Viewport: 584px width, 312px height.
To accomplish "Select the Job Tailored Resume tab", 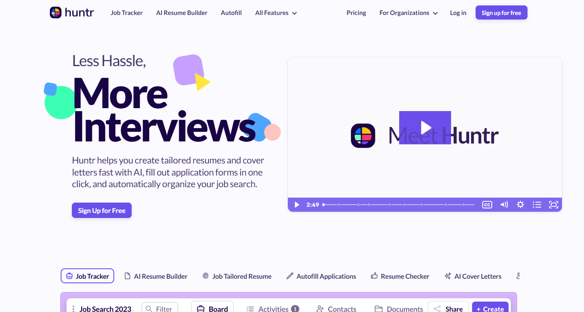I will [x=237, y=276].
